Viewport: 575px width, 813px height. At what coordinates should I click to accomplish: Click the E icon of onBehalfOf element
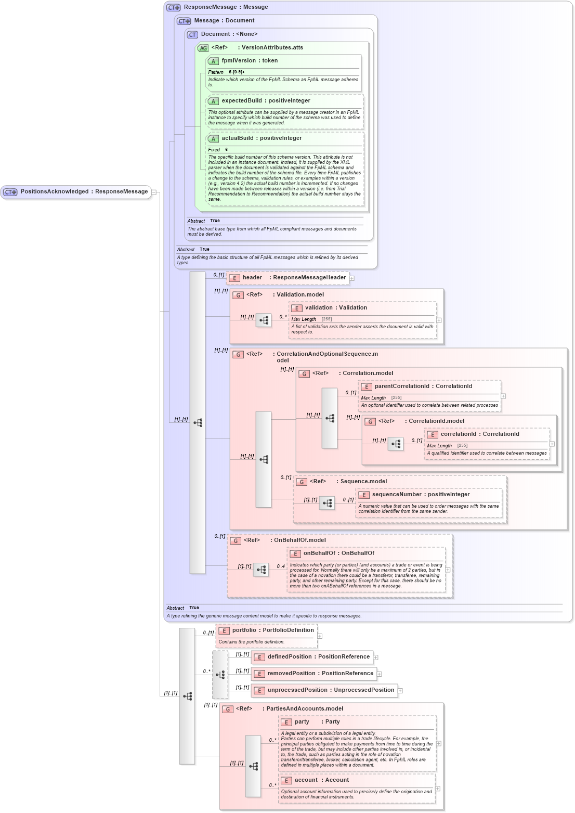[295, 554]
